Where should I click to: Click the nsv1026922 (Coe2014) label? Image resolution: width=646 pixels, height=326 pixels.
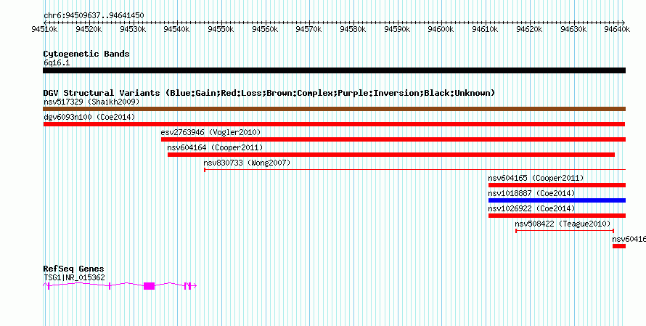point(532,208)
